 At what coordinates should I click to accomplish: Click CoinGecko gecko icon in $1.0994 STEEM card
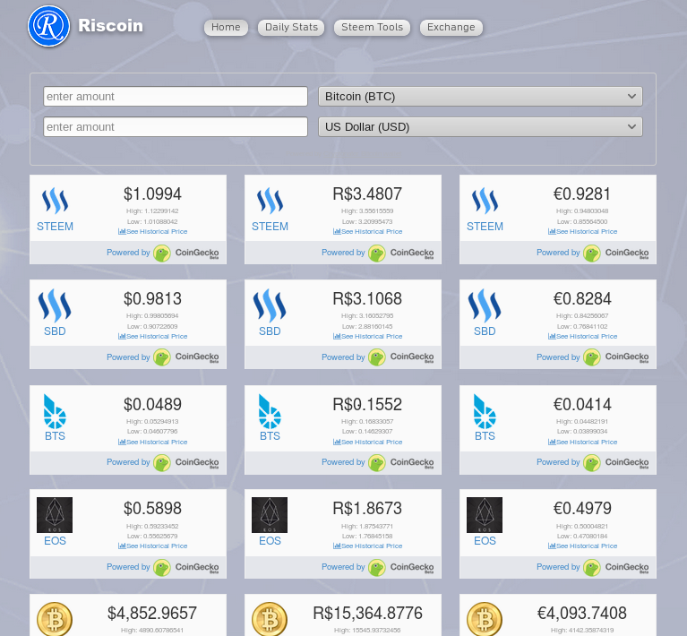point(162,254)
